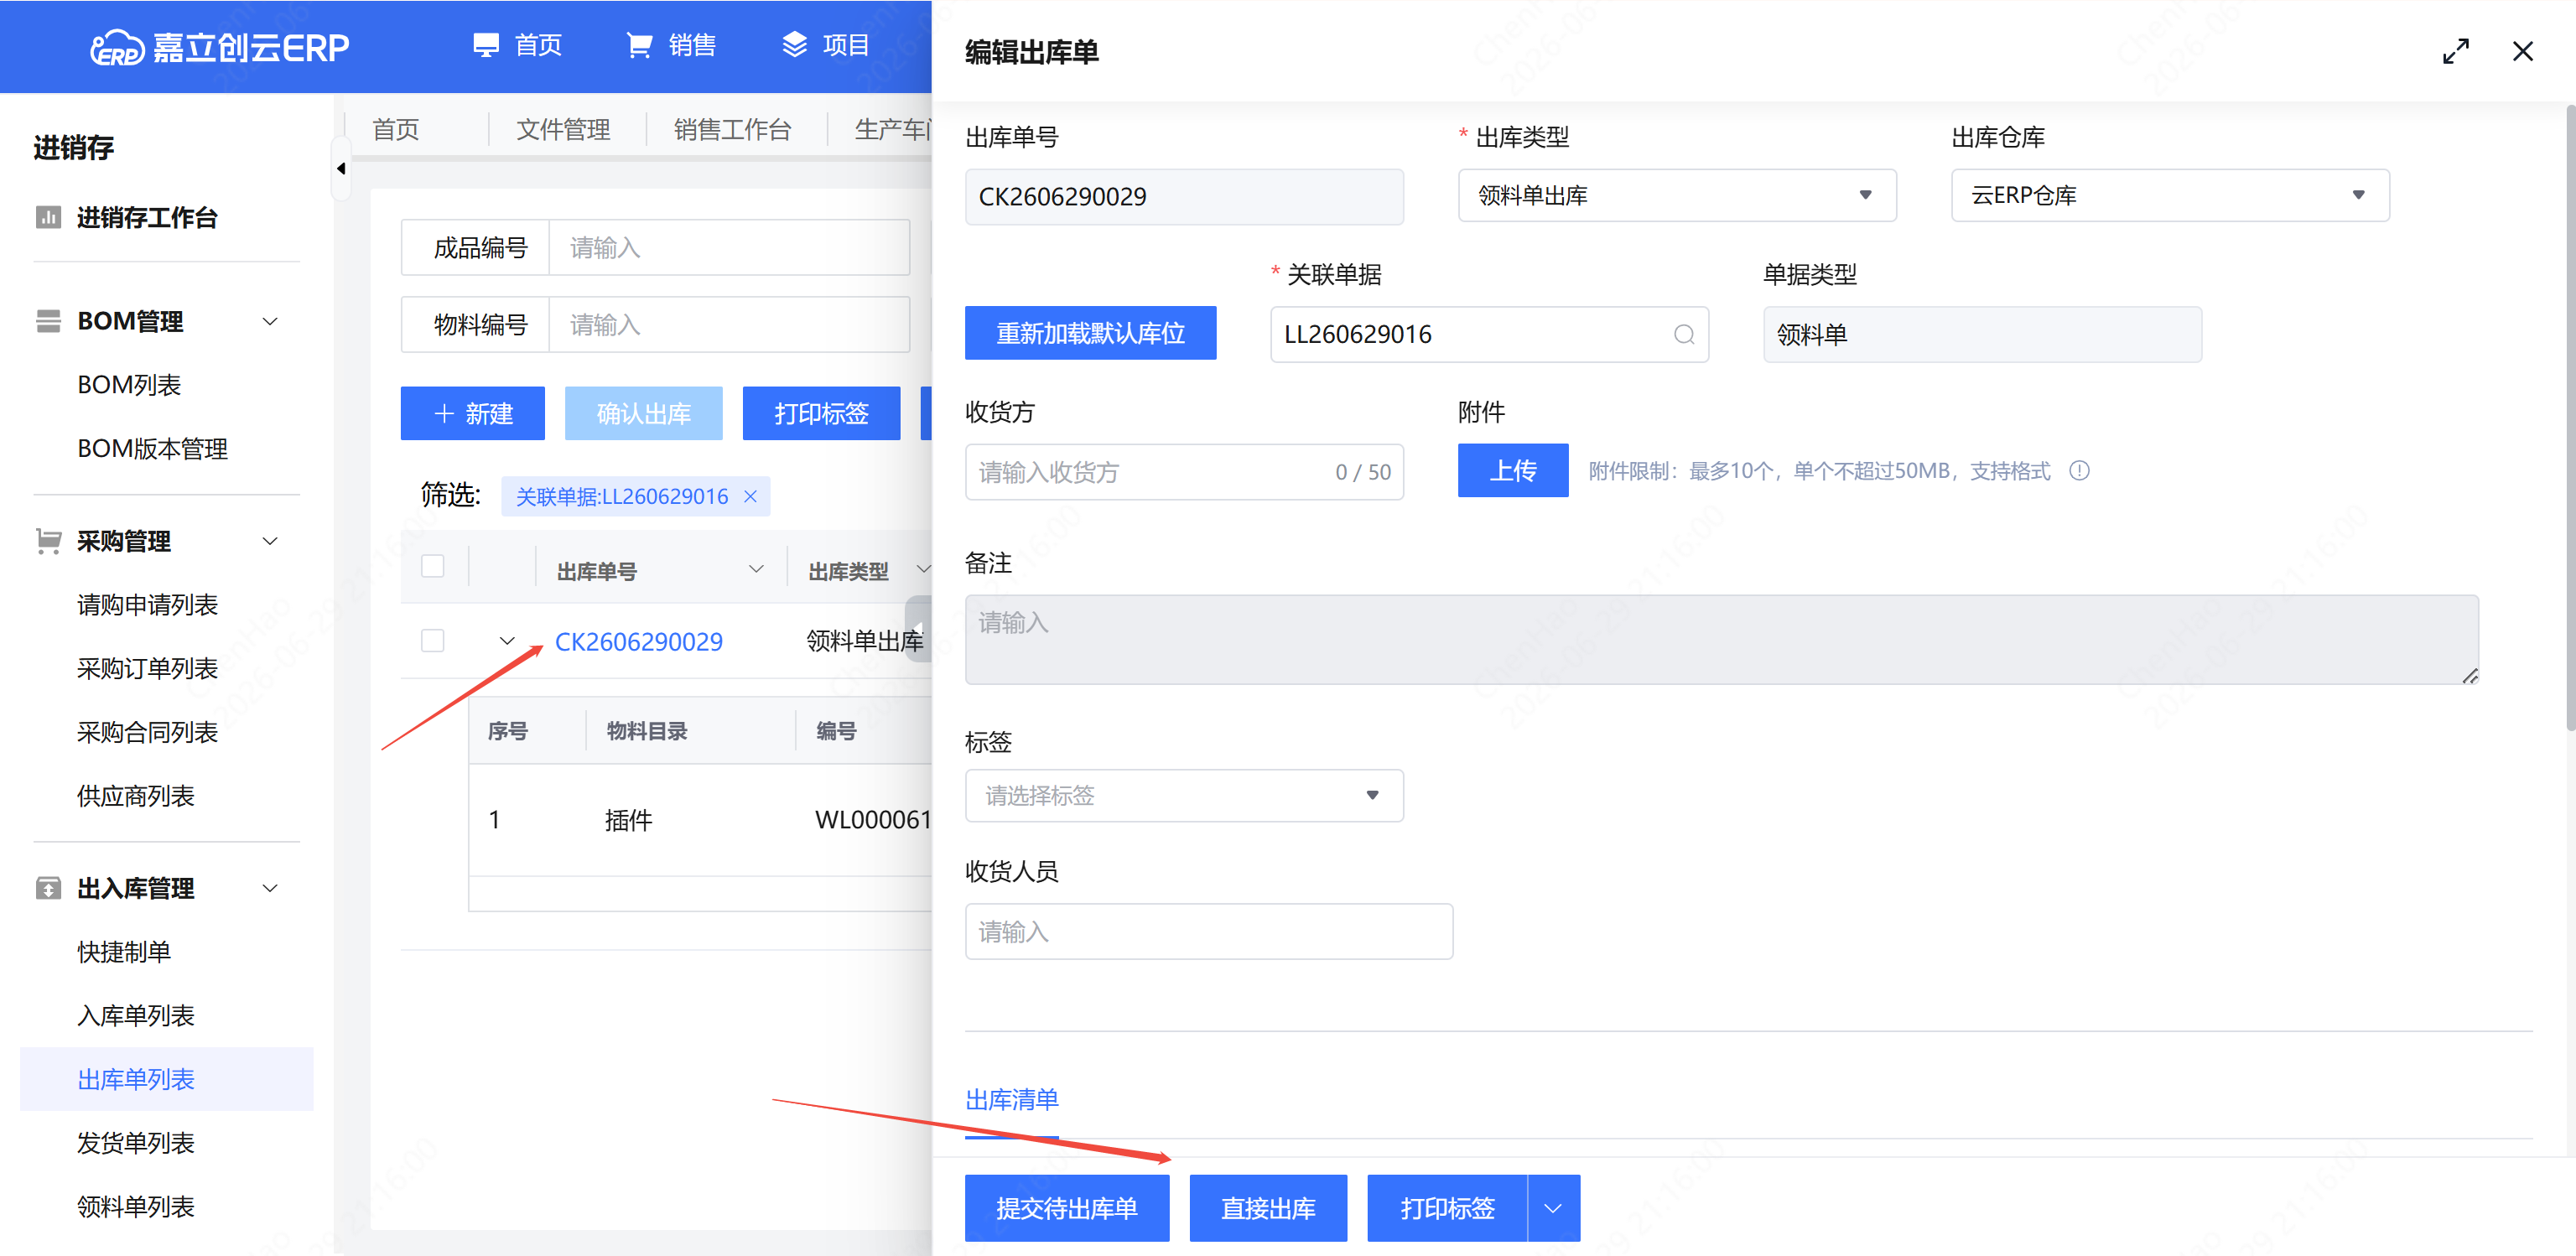
Task: Open the 项目 top navigation menu
Action: [x=825, y=45]
